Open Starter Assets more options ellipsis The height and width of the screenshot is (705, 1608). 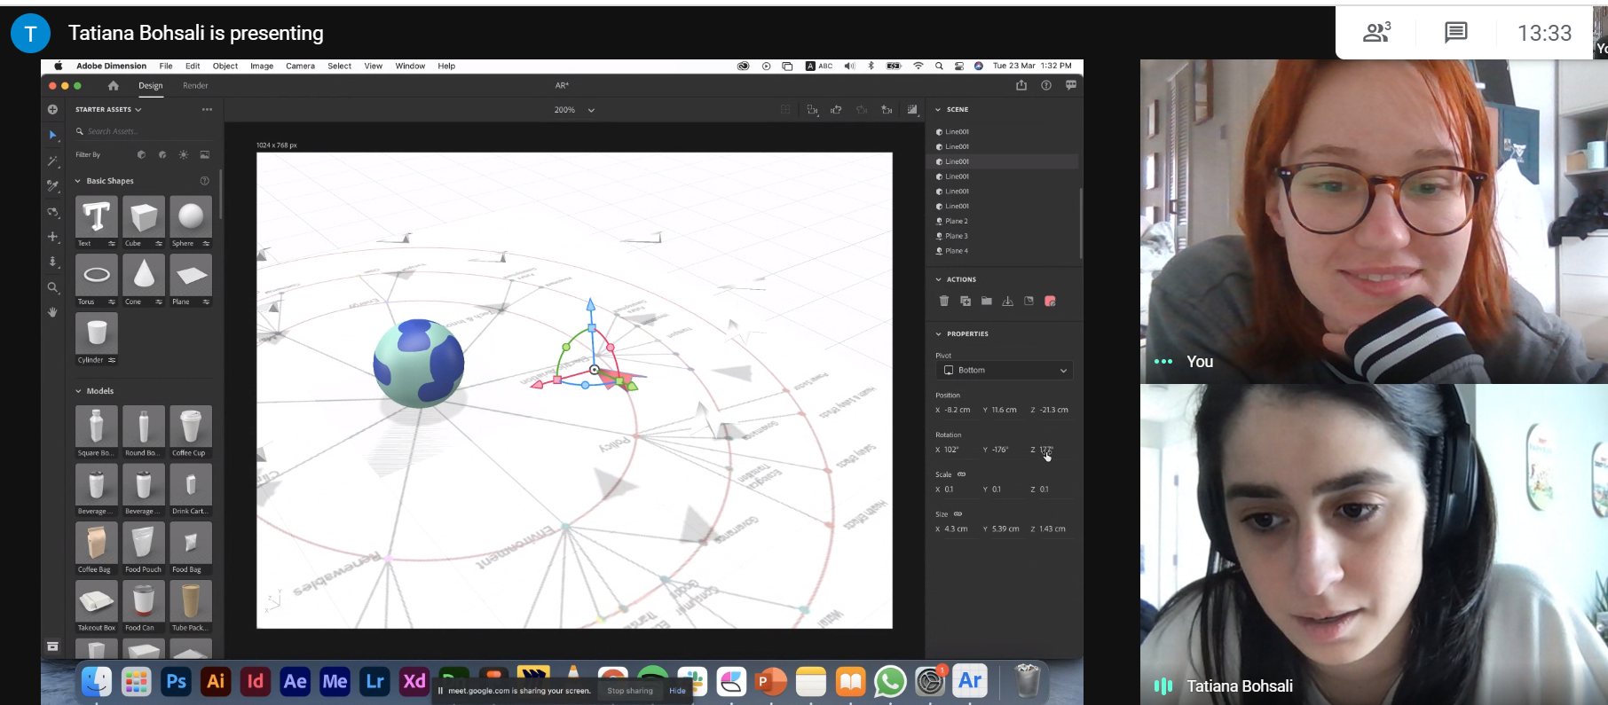(x=207, y=109)
